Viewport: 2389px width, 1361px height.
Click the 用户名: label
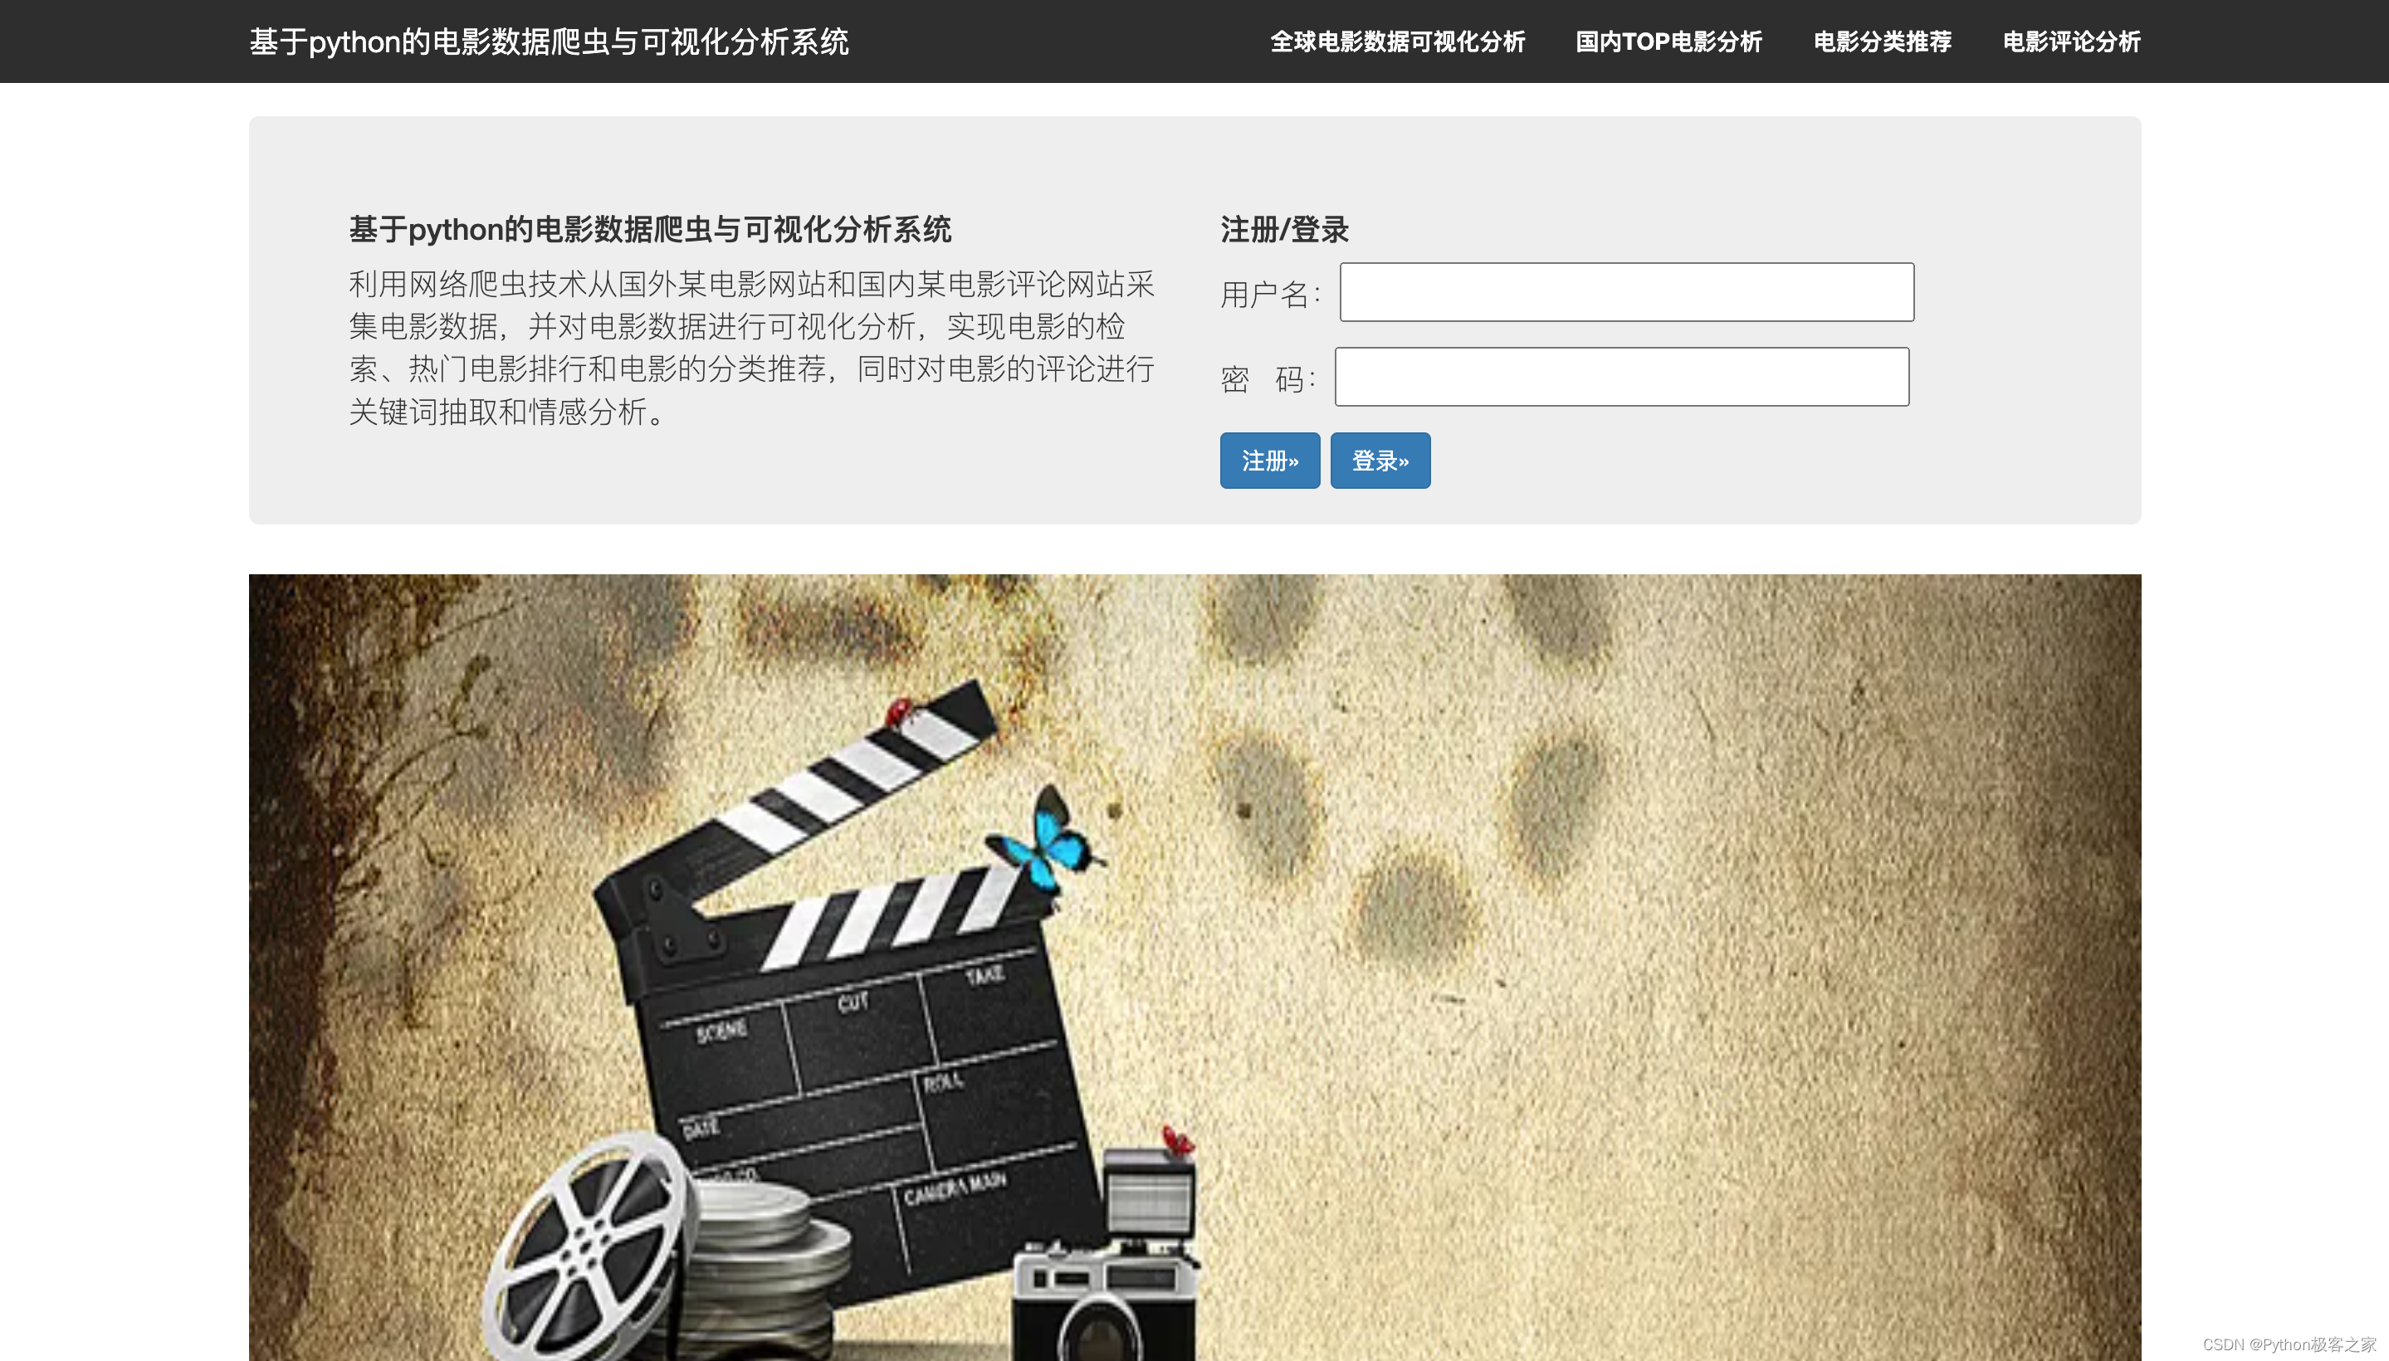click(x=1270, y=295)
